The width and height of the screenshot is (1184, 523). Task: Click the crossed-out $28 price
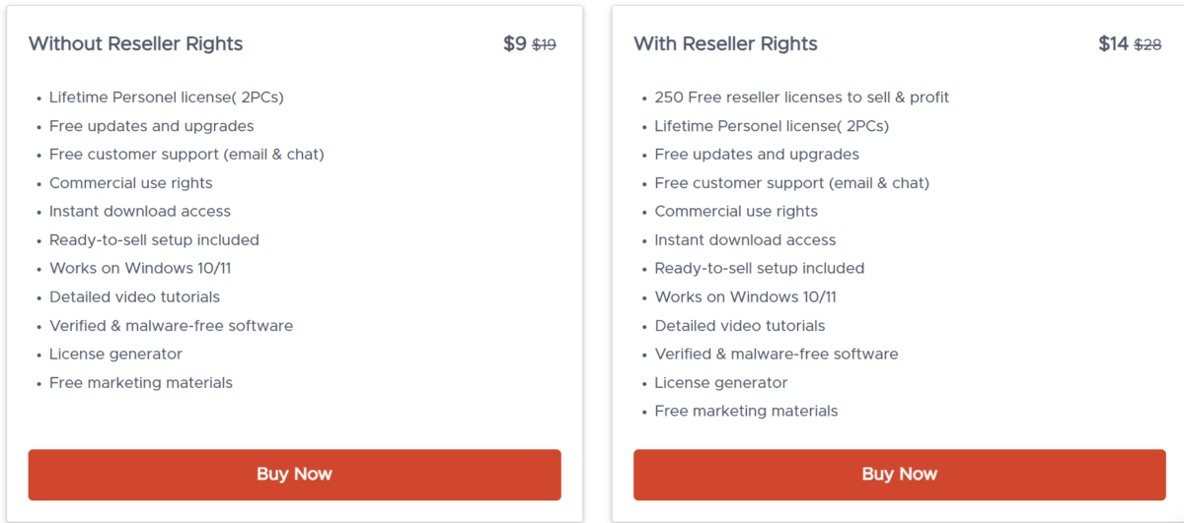coord(1147,45)
